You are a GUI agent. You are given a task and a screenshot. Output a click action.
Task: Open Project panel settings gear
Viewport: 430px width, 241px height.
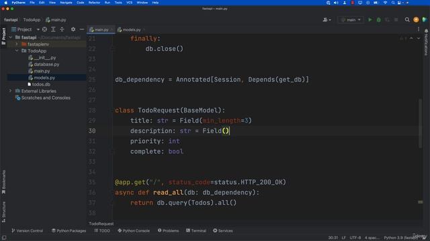tap(73, 29)
